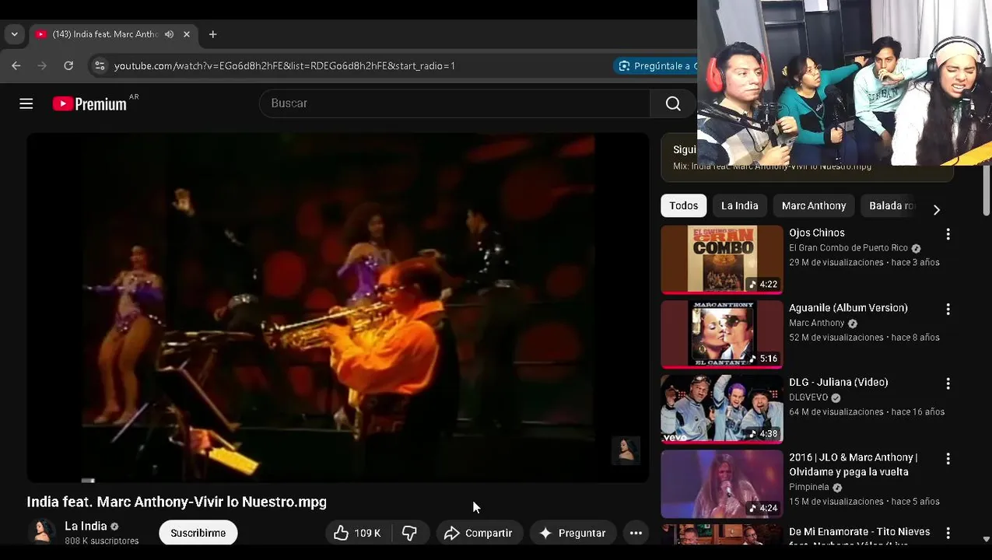Like the video with 109 K likes
This screenshot has height=560, width=992.
(x=358, y=533)
